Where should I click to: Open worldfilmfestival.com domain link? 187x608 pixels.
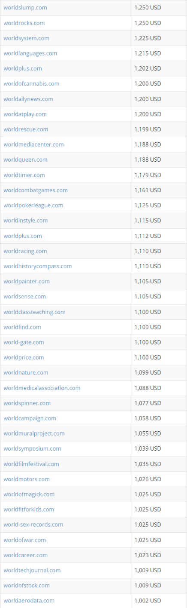click(x=31, y=464)
